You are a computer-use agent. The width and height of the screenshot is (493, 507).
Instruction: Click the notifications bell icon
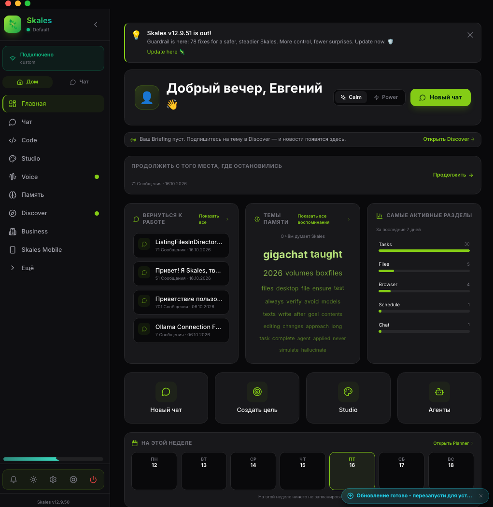click(x=14, y=480)
